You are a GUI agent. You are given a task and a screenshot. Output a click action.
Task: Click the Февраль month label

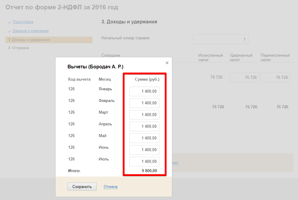[x=107, y=101]
